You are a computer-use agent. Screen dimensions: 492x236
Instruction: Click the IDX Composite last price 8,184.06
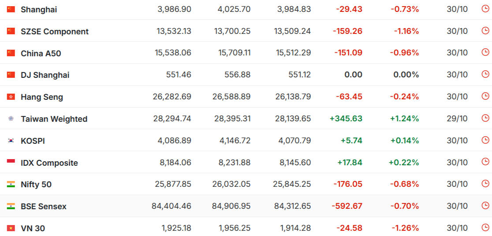click(x=175, y=163)
